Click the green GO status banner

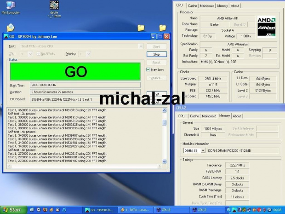[75, 71]
